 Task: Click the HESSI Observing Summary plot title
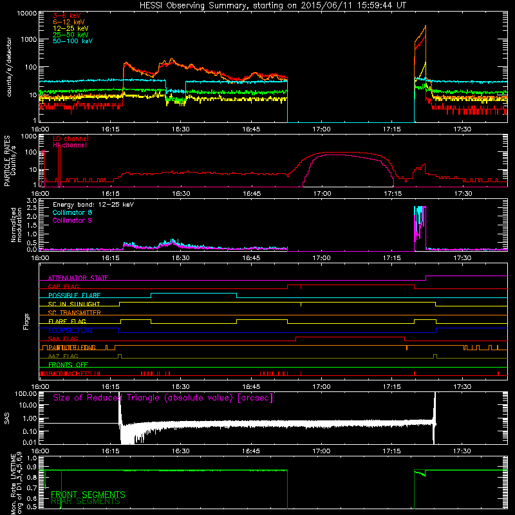click(272, 6)
